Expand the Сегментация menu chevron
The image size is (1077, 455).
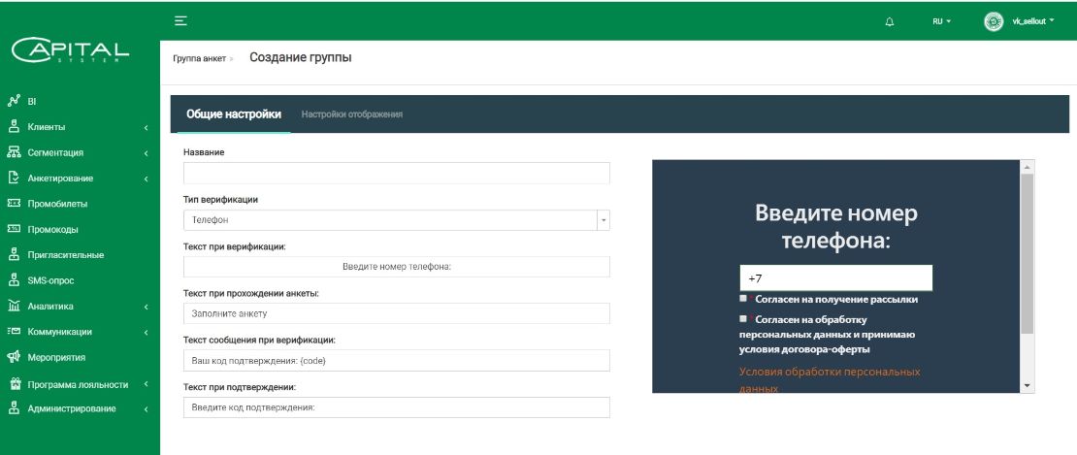click(147, 153)
